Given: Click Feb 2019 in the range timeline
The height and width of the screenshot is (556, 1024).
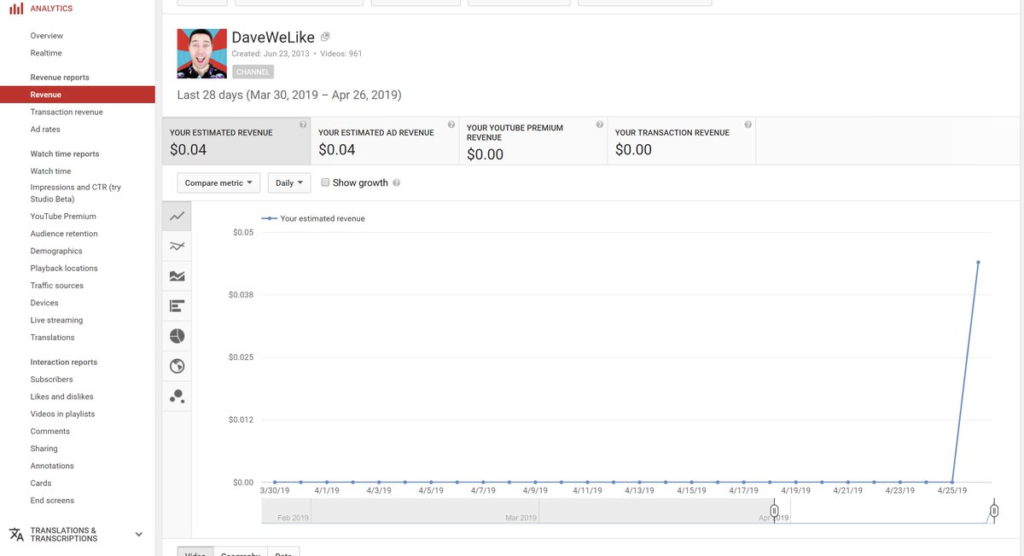Looking at the screenshot, I should [x=294, y=518].
